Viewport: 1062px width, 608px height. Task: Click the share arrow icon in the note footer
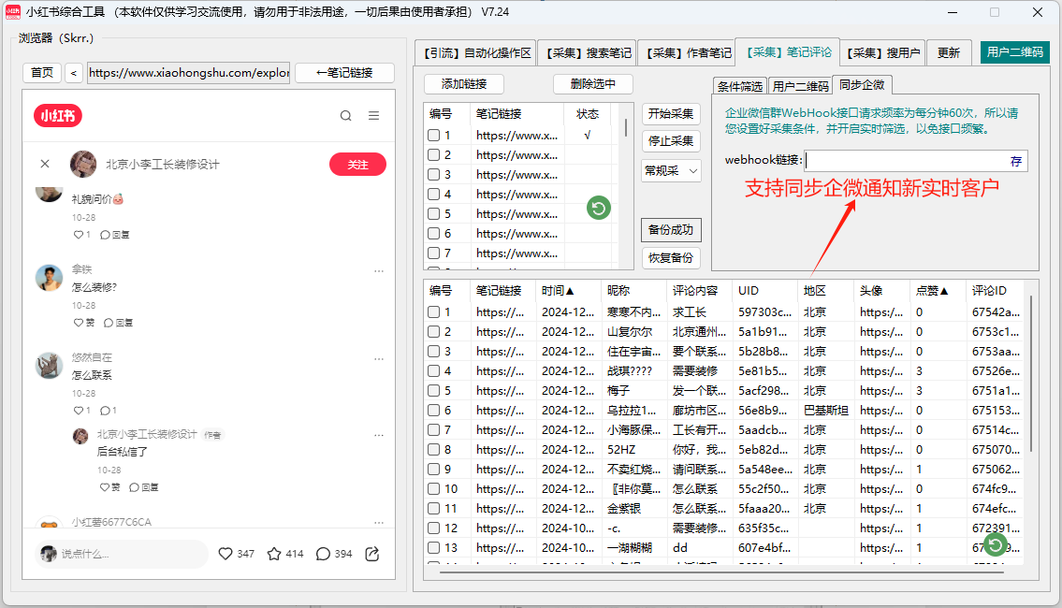click(371, 554)
